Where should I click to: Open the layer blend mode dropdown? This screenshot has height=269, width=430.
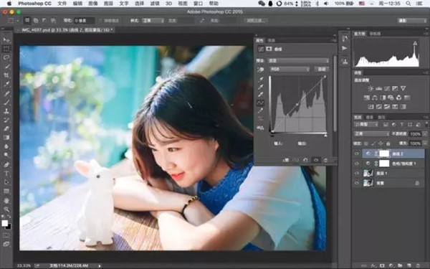coord(371,134)
